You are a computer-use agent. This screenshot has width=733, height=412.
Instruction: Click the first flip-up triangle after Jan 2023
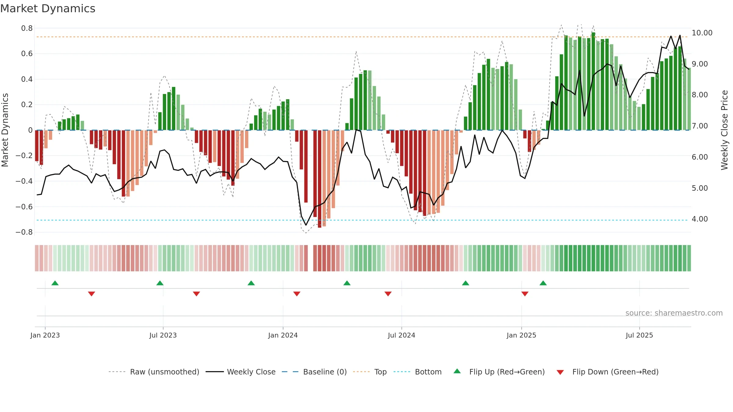click(x=55, y=283)
